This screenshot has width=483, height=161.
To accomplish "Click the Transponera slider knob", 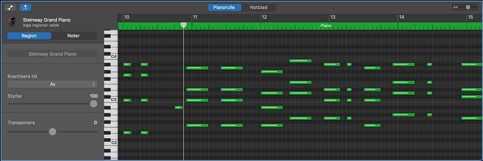I will (x=53, y=132).
